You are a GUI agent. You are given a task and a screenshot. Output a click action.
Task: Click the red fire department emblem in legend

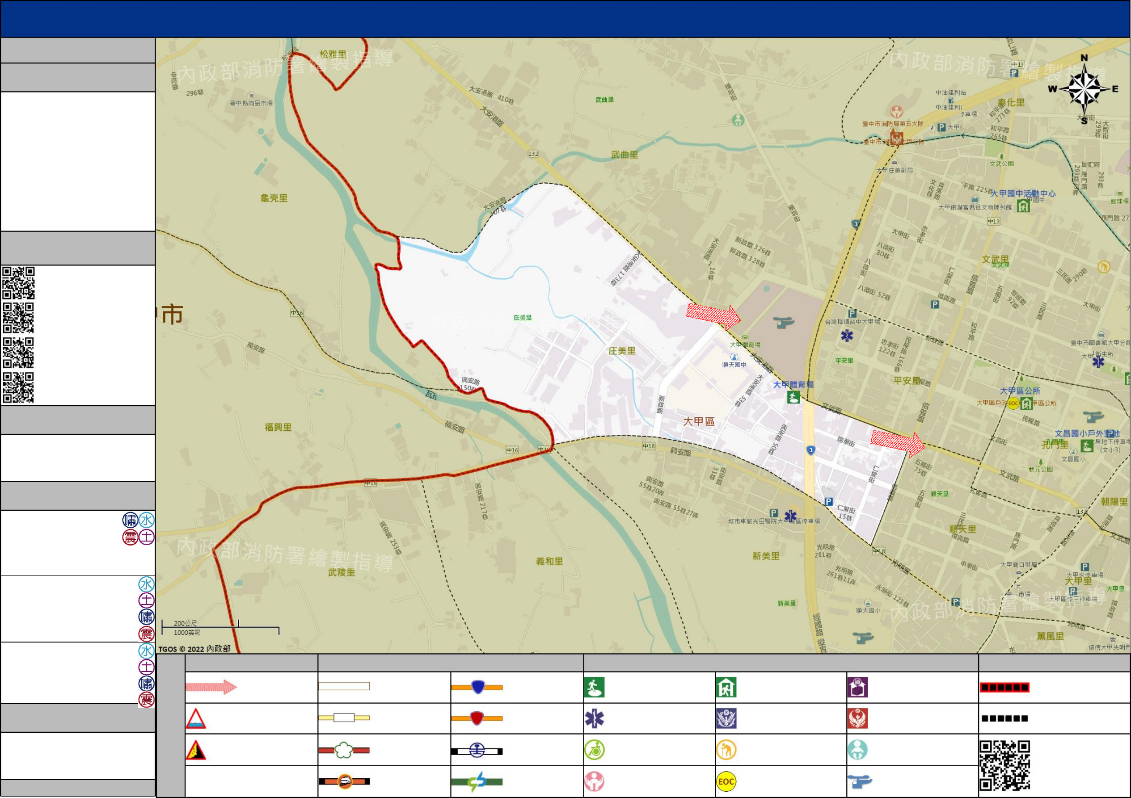[x=857, y=719]
